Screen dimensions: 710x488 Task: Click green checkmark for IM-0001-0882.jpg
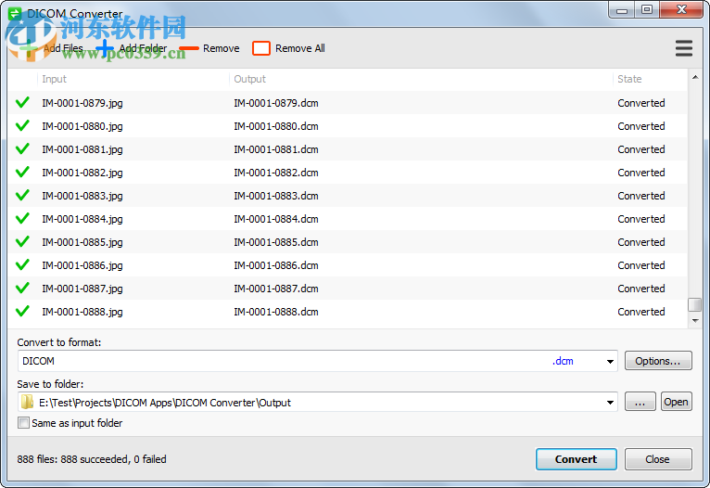tap(22, 172)
